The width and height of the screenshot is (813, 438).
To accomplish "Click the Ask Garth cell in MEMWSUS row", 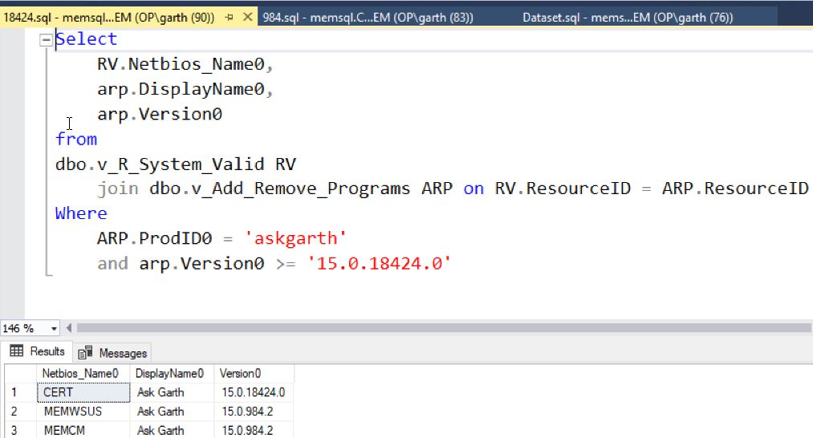I will pyautogui.click(x=172, y=412).
